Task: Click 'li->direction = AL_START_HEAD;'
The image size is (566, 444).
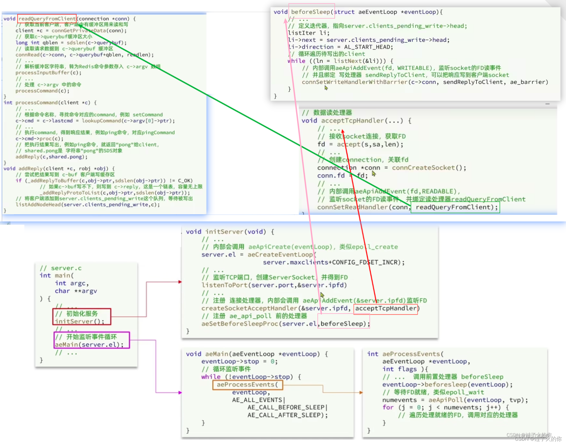Action: (x=340, y=47)
